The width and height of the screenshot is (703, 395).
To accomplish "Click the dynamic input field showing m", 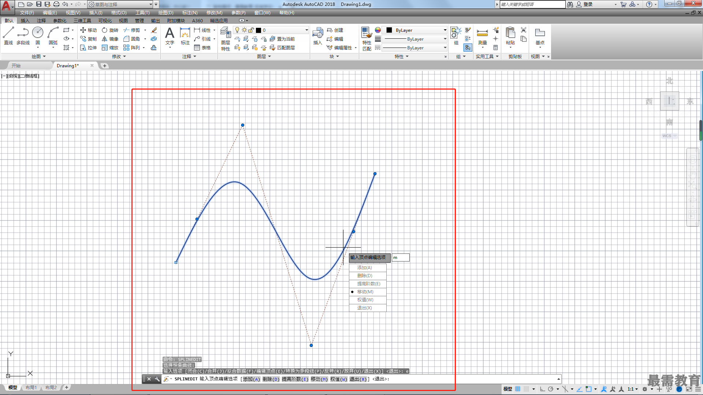I will pos(401,257).
